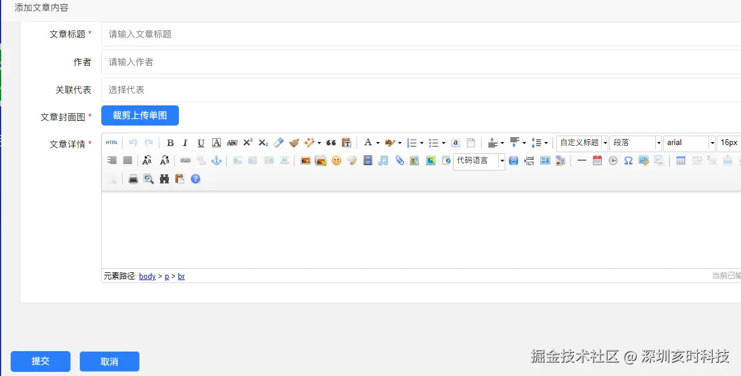Click the horizontal rule line icon
The width and height of the screenshot is (741, 376).
click(x=582, y=160)
